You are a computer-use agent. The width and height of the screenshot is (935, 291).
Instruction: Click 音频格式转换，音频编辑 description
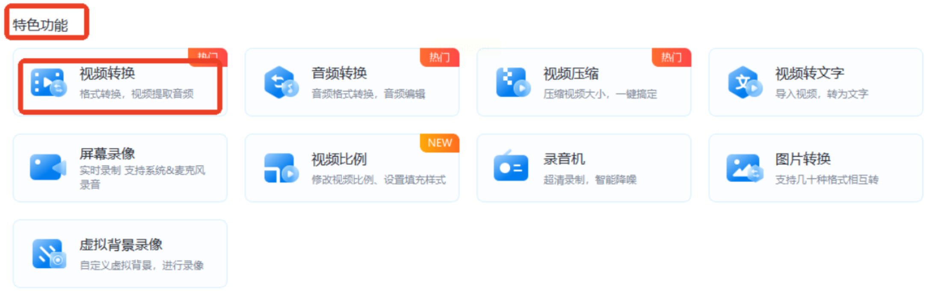[x=368, y=94]
